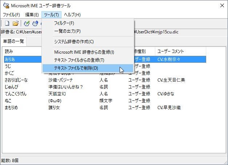Sort by the ユーザー コメント column header

point(180,51)
